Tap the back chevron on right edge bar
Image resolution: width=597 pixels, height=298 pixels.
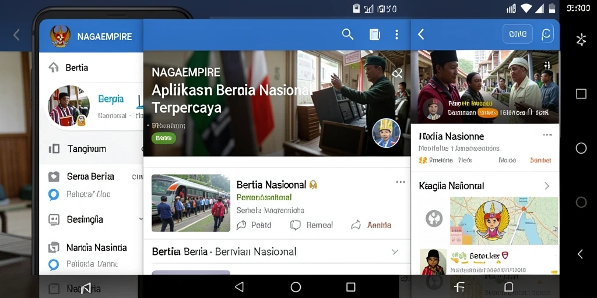click(580, 254)
